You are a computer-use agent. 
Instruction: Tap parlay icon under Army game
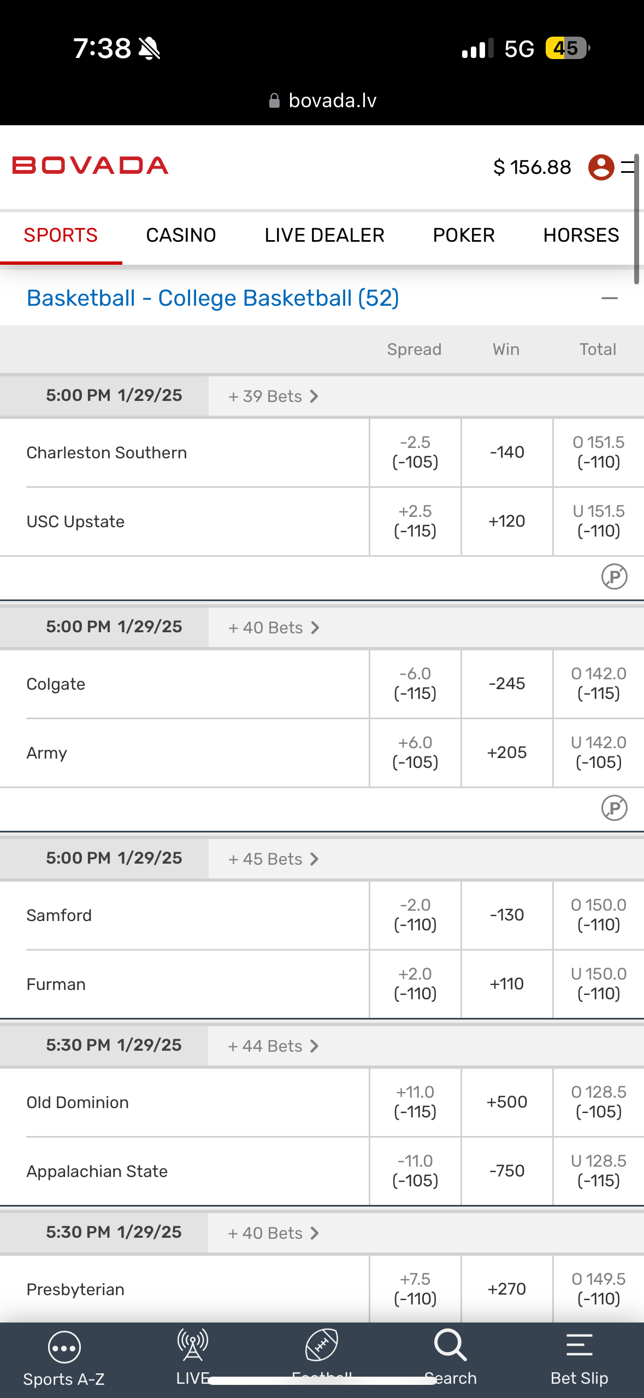click(614, 808)
